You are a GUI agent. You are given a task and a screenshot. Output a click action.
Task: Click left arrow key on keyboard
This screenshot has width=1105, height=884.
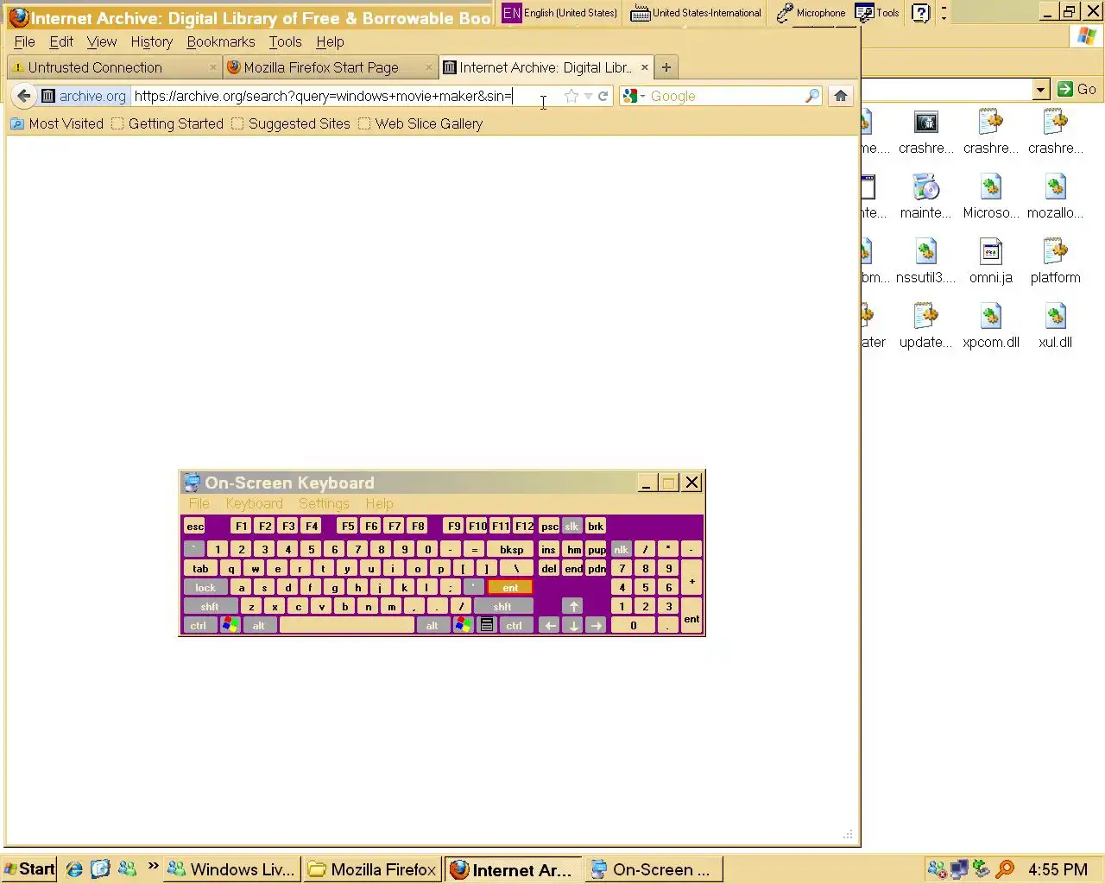(550, 625)
